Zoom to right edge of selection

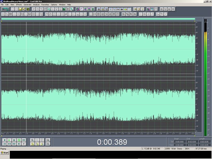click(42, 144)
